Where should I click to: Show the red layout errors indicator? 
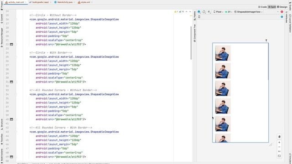point(282,12)
